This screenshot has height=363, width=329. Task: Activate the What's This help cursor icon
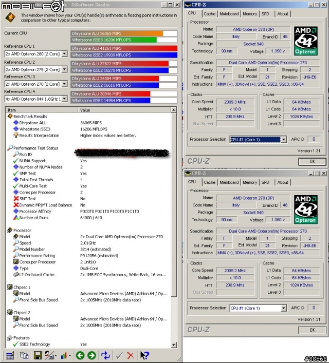click(144, 355)
